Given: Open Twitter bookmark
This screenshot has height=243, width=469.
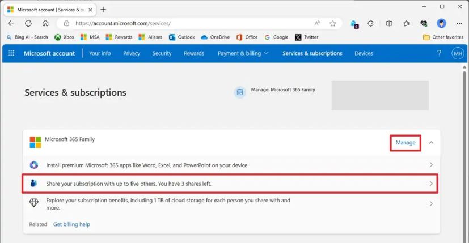Looking at the screenshot, I should [307, 37].
